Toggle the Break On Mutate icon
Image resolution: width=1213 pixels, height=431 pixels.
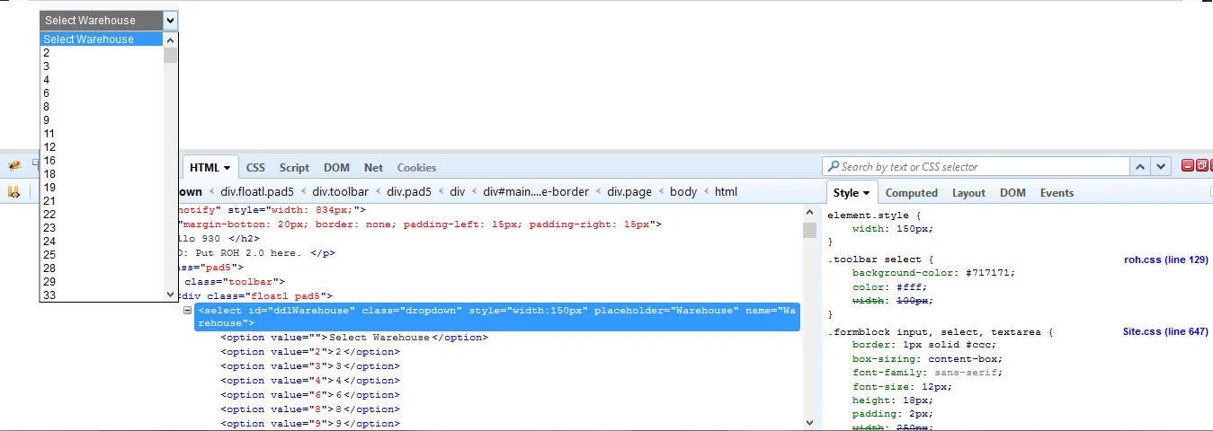tap(14, 192)
